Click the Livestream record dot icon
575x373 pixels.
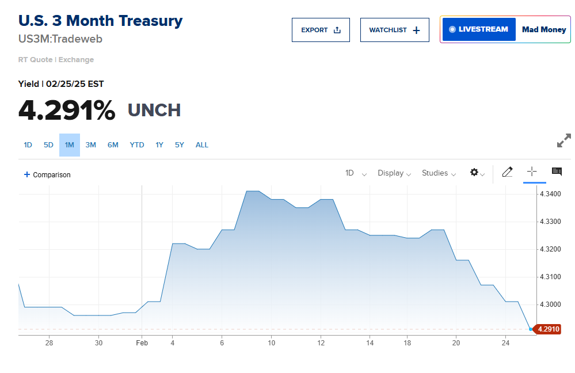[x=452, y=29]
